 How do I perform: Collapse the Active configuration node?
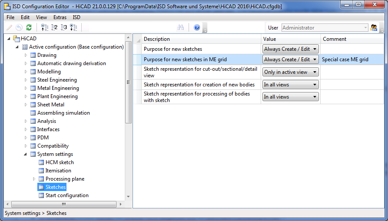click(17, 47)
